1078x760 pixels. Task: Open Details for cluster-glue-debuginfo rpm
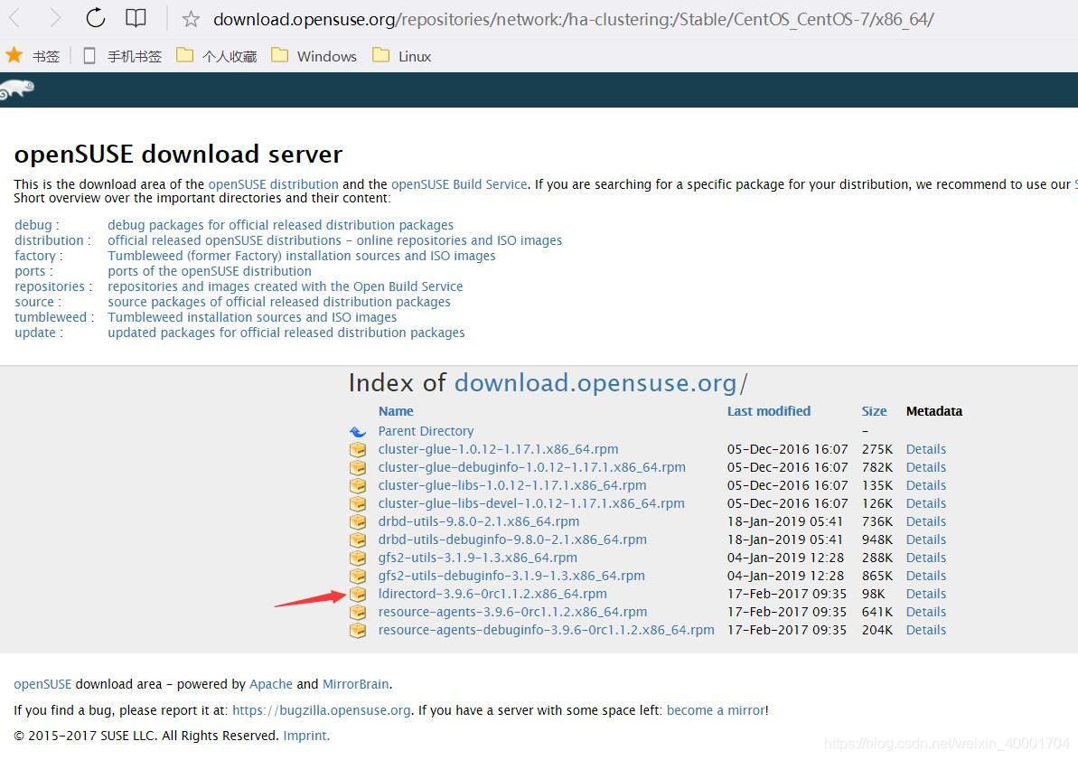click(x=926, y=467)
